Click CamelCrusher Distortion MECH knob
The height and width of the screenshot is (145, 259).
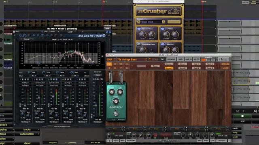[151, 35]
